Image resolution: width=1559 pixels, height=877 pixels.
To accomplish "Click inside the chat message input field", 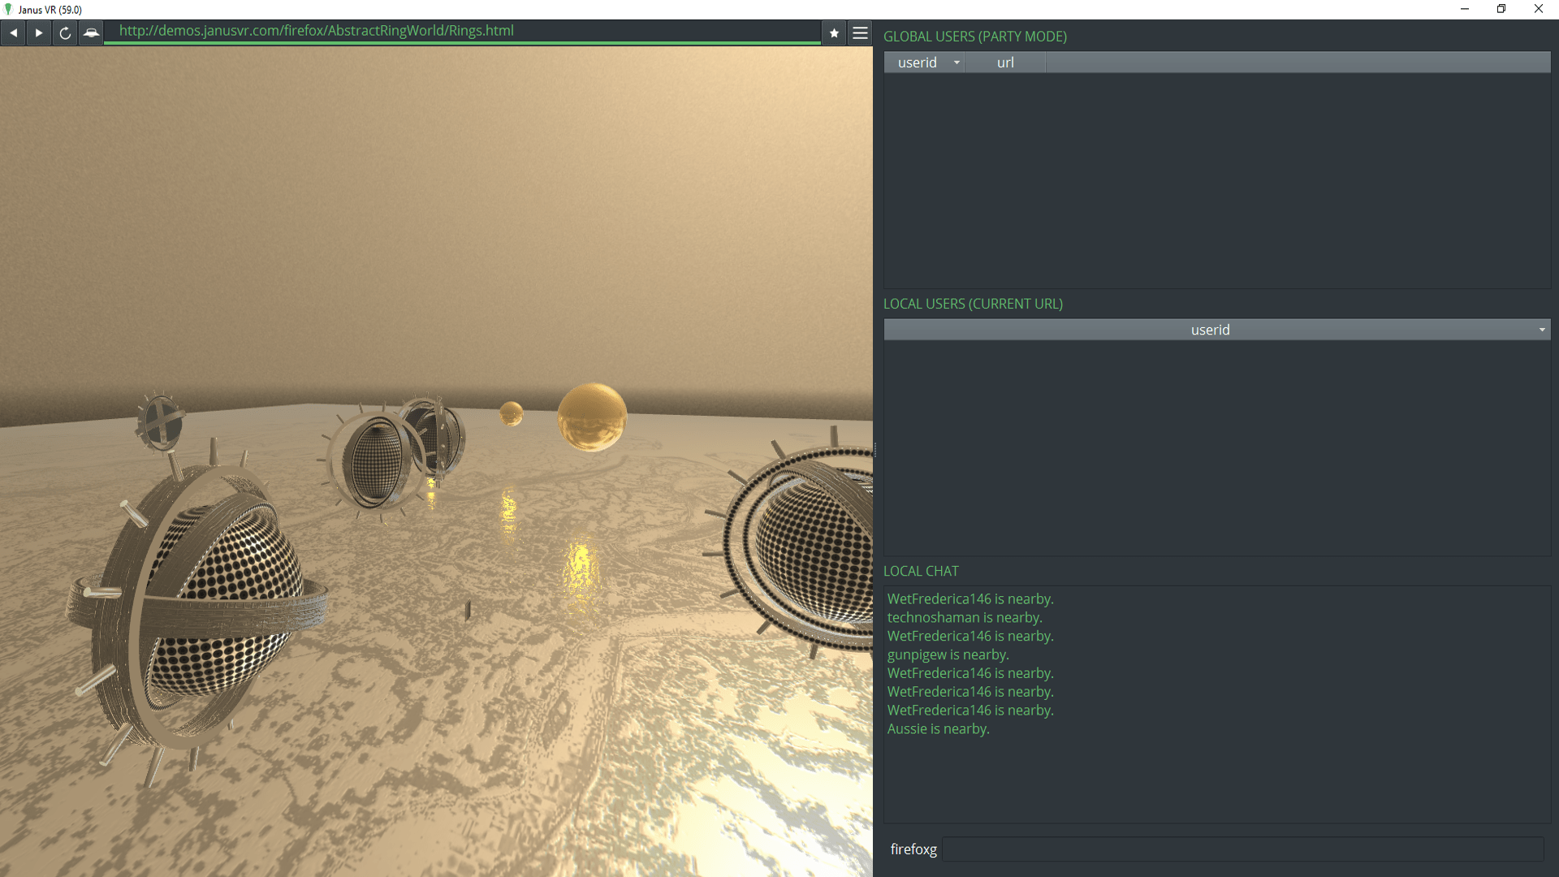I will (1242, 849).
